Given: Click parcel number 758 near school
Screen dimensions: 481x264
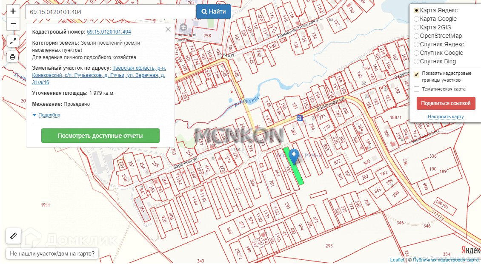Looking at the screenshot, I should pyautogui.click(x=207, y=36).
